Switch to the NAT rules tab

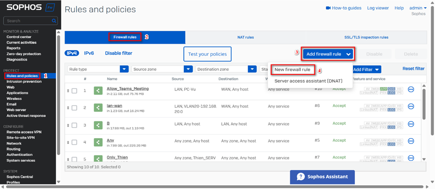[245, 37]
